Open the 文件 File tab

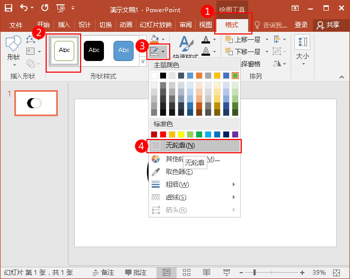[16, 25]
